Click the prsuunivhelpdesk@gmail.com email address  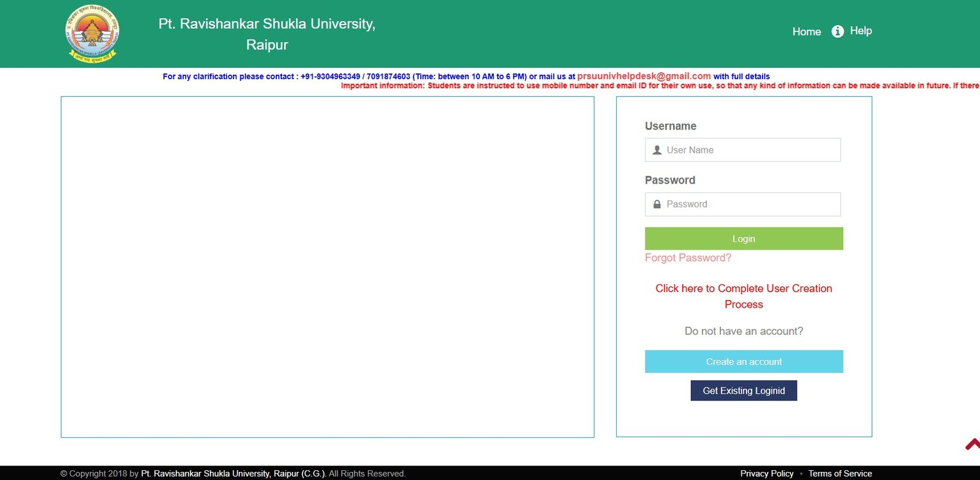click(x=644, y=76)
